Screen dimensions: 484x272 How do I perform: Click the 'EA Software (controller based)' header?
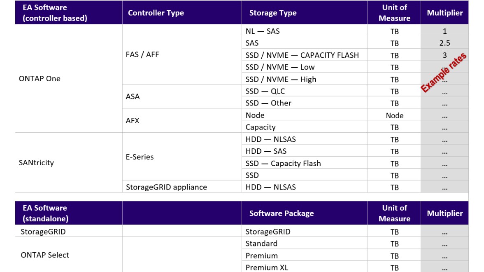click(54, 13)
